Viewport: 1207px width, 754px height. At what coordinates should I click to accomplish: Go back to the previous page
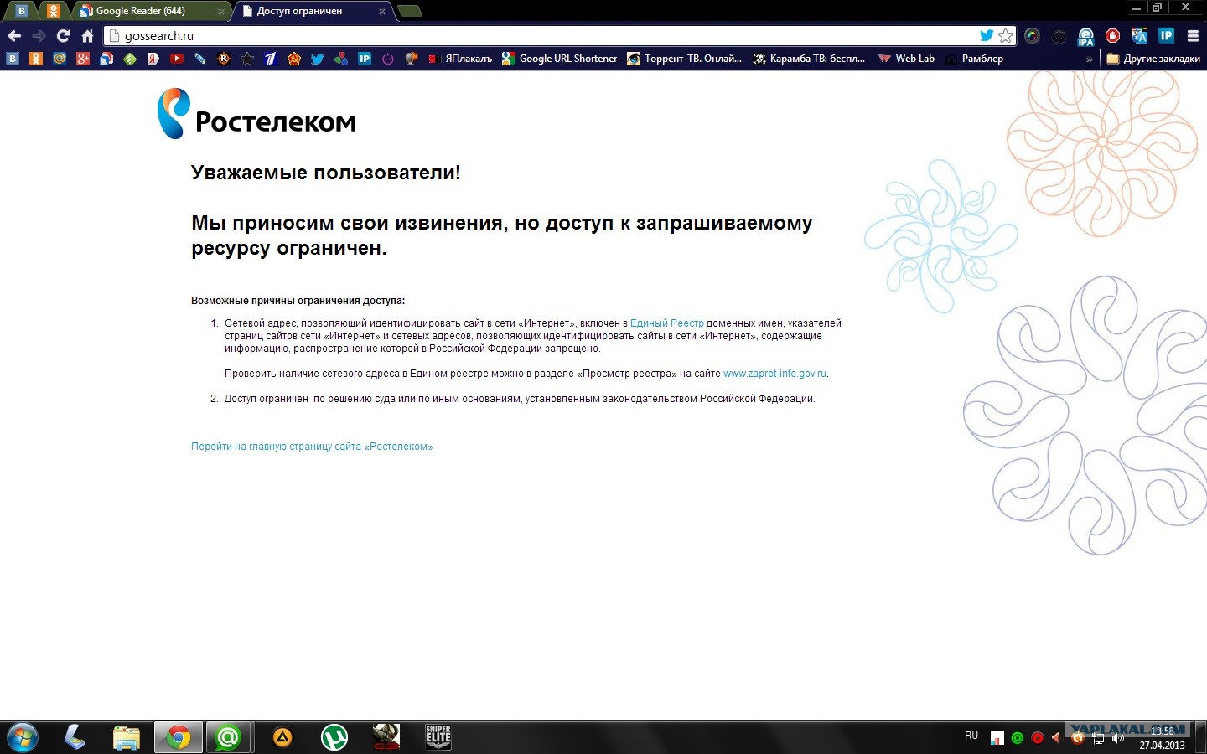click(x=14, y=36)
